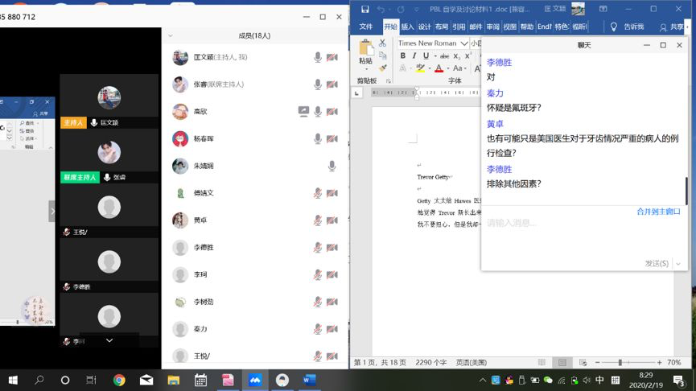The height and width of the screenshot is (391, 696).
Task: Toggle strikethrough abc formatting
Action: (444, 56)
